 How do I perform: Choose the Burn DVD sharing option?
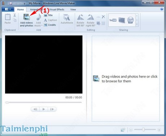(130, 20)
